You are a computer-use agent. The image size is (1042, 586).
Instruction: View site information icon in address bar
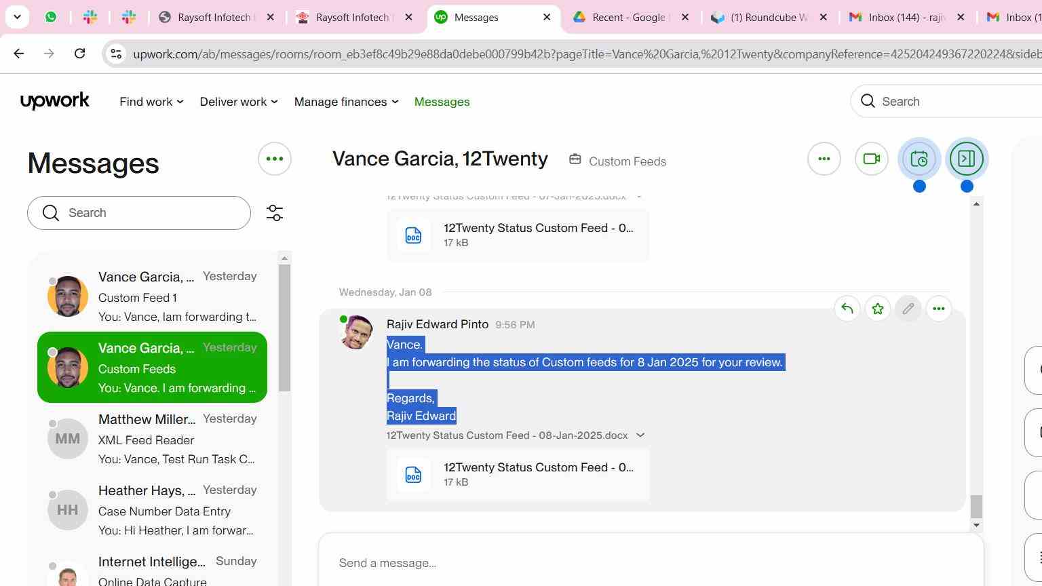(x=116, y=54)
